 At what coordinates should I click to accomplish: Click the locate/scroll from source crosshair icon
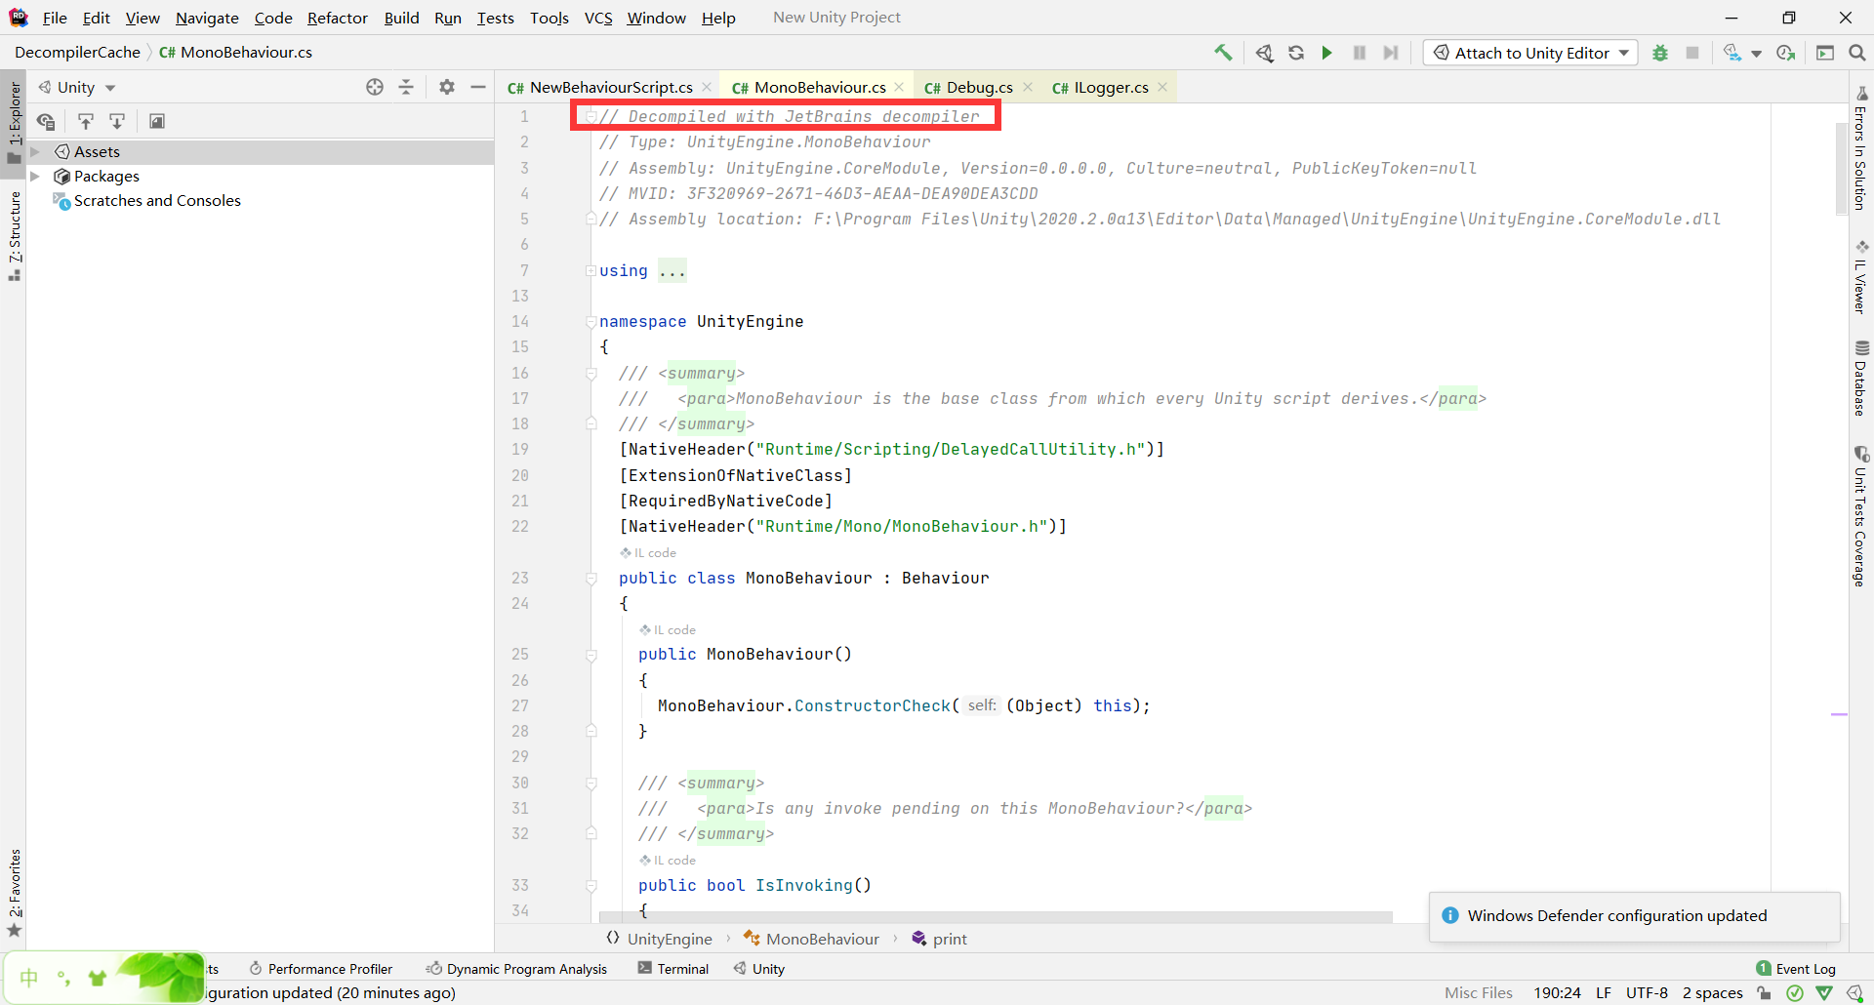click(x=375, y=87)
